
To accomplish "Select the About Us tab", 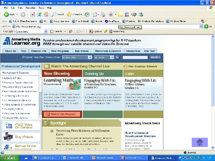I will click(x=10, y=51).
